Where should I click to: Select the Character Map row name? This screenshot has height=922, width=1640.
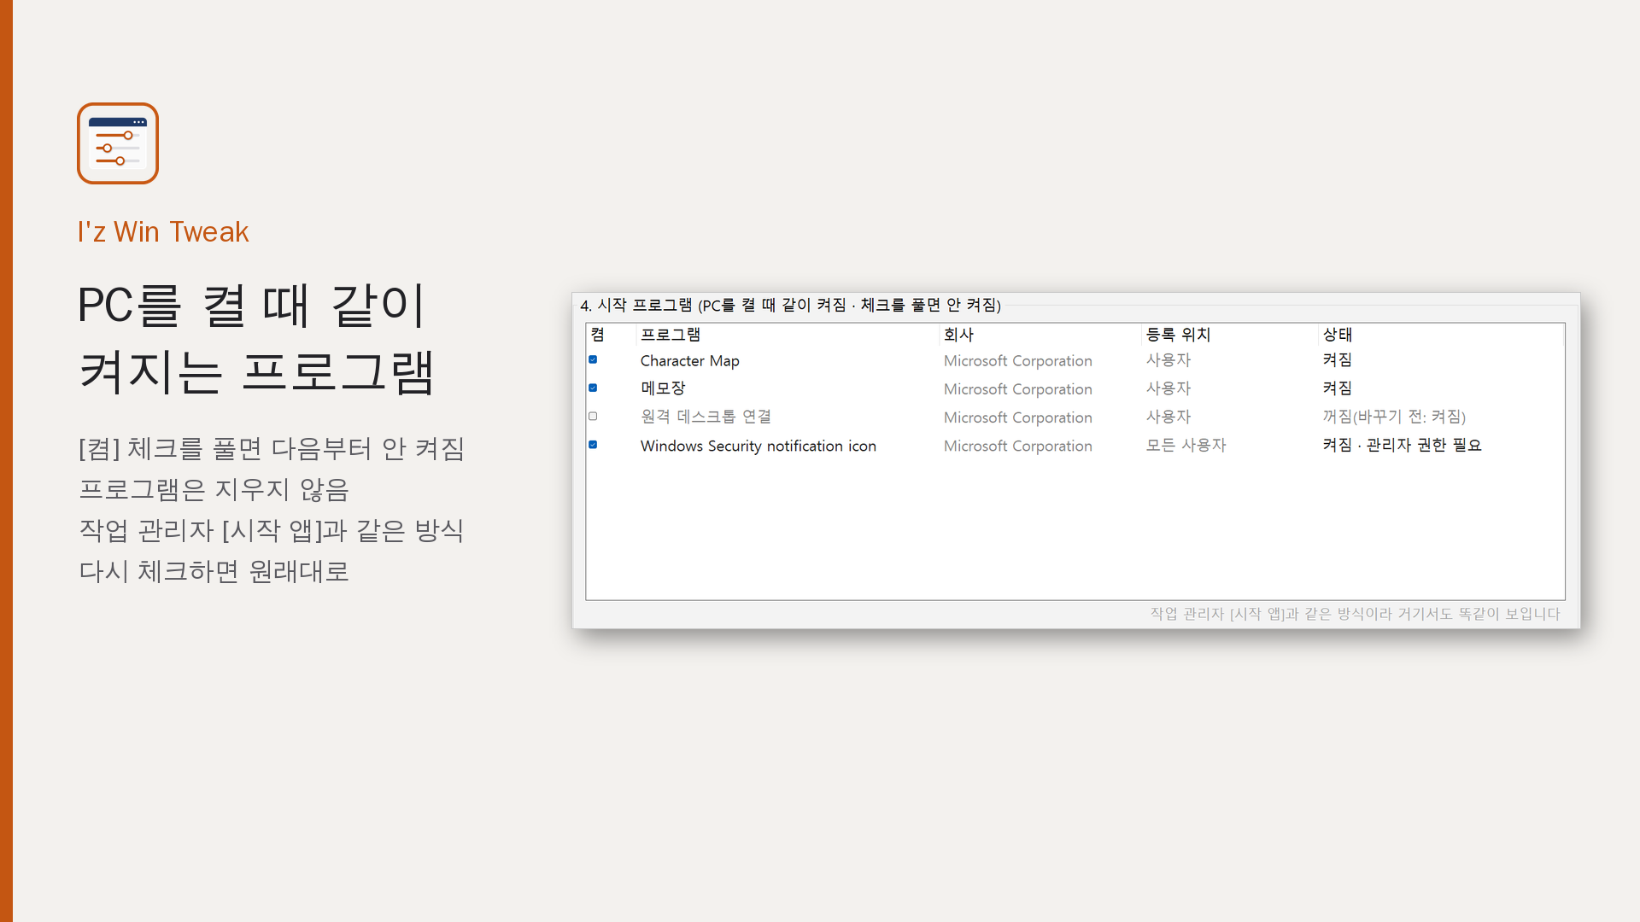pos(690,360)
